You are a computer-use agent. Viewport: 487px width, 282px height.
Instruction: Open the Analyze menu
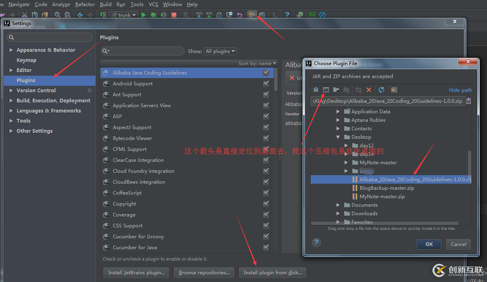(61, 4)
